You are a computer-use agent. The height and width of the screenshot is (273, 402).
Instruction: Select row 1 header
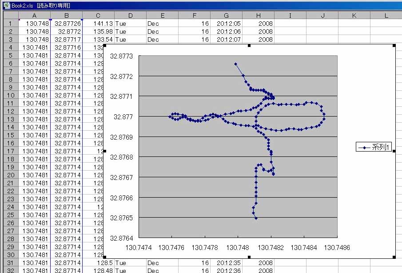pyautogui.click(x=10, y=23)
